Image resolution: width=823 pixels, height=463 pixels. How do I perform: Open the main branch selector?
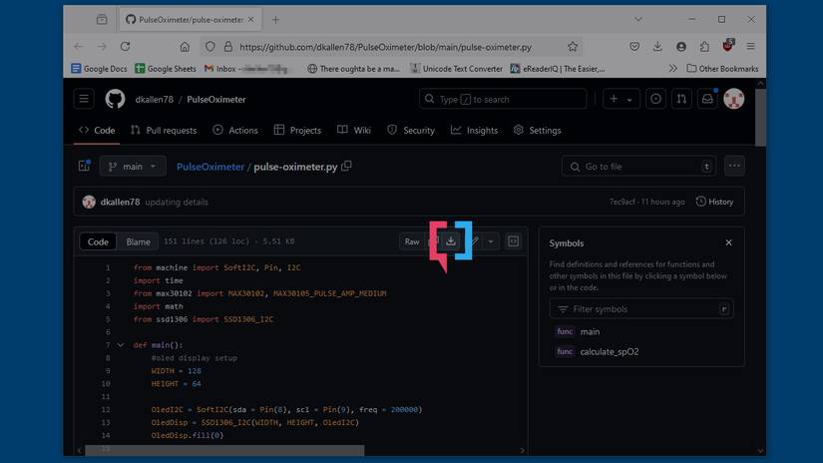click(x=133, y=167)
